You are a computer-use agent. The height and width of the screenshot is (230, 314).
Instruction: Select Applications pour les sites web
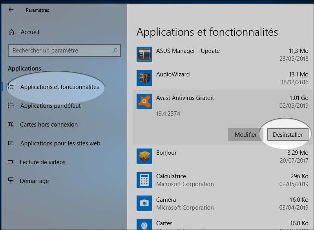[x=60, y=143]
